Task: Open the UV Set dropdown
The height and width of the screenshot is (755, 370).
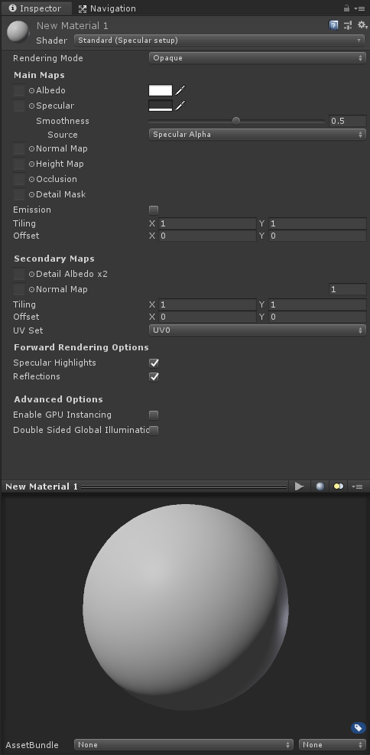Action: click(258, 330)
